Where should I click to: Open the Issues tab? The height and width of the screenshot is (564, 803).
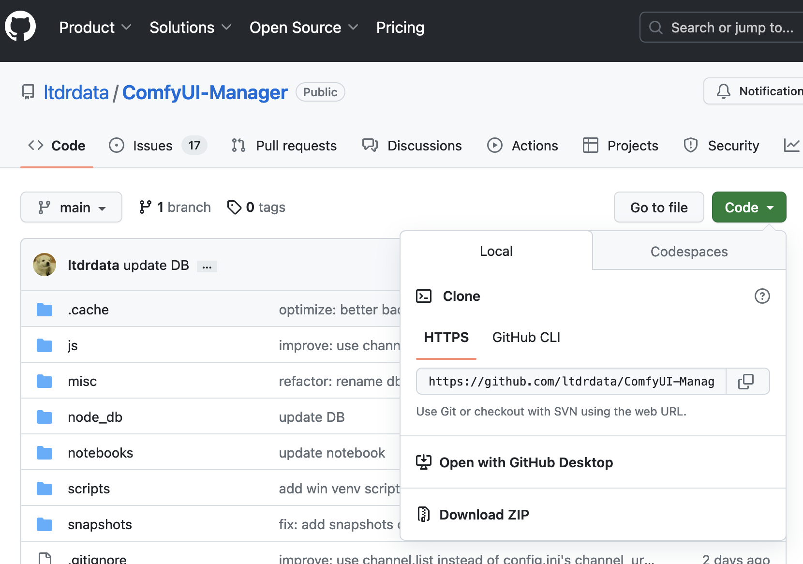click(152, 146)
